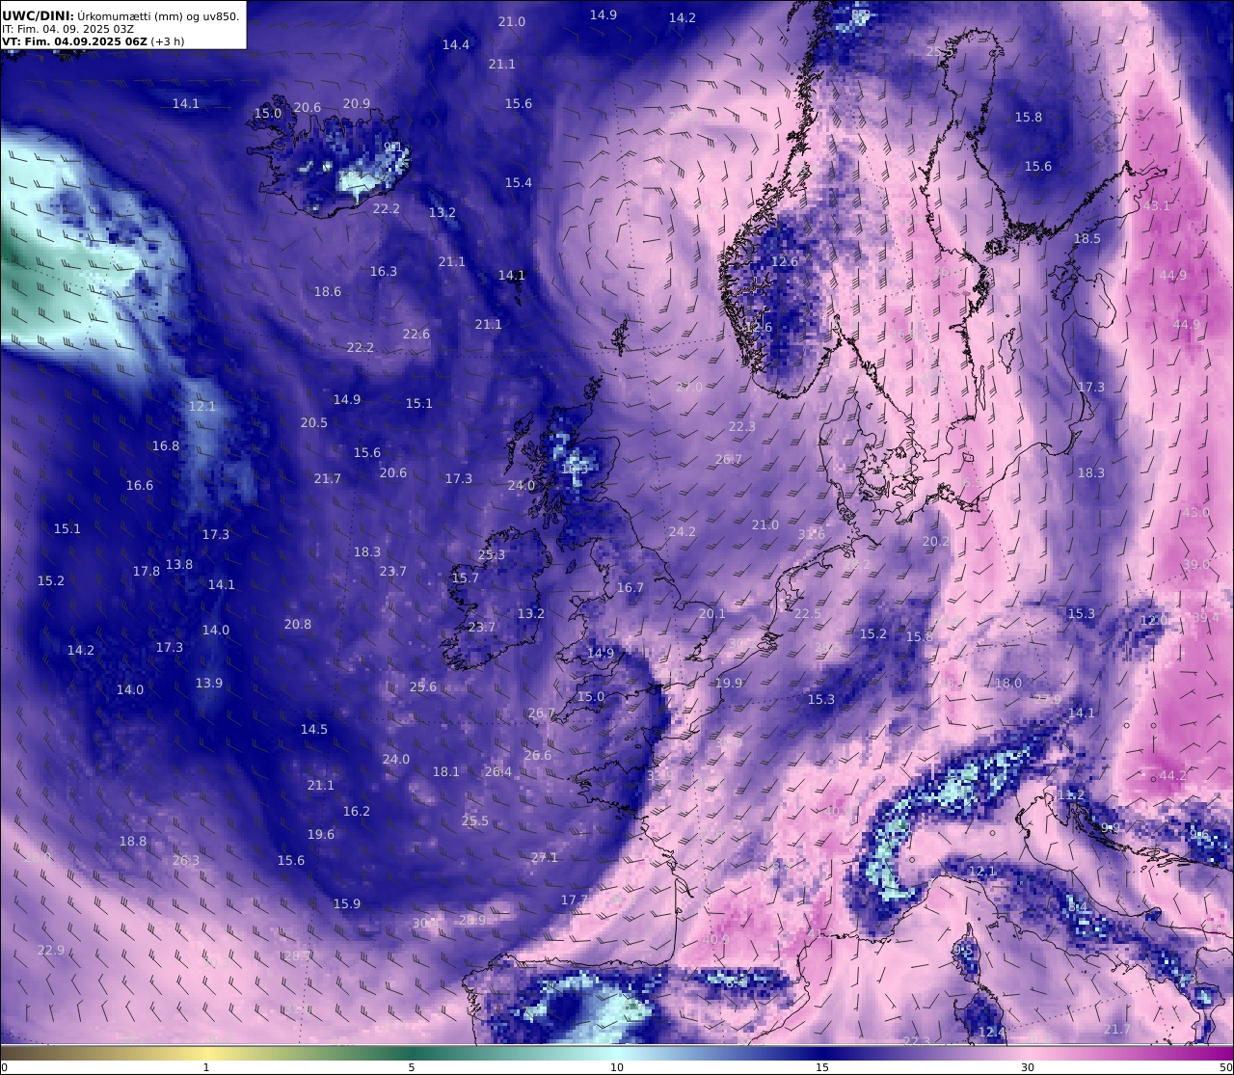Select the 26.6 value label
The image size is (1234, 1075).
(538, 756)
